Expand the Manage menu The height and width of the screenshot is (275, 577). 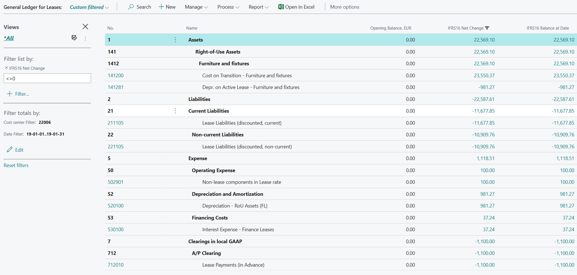(x=196, y=7)
